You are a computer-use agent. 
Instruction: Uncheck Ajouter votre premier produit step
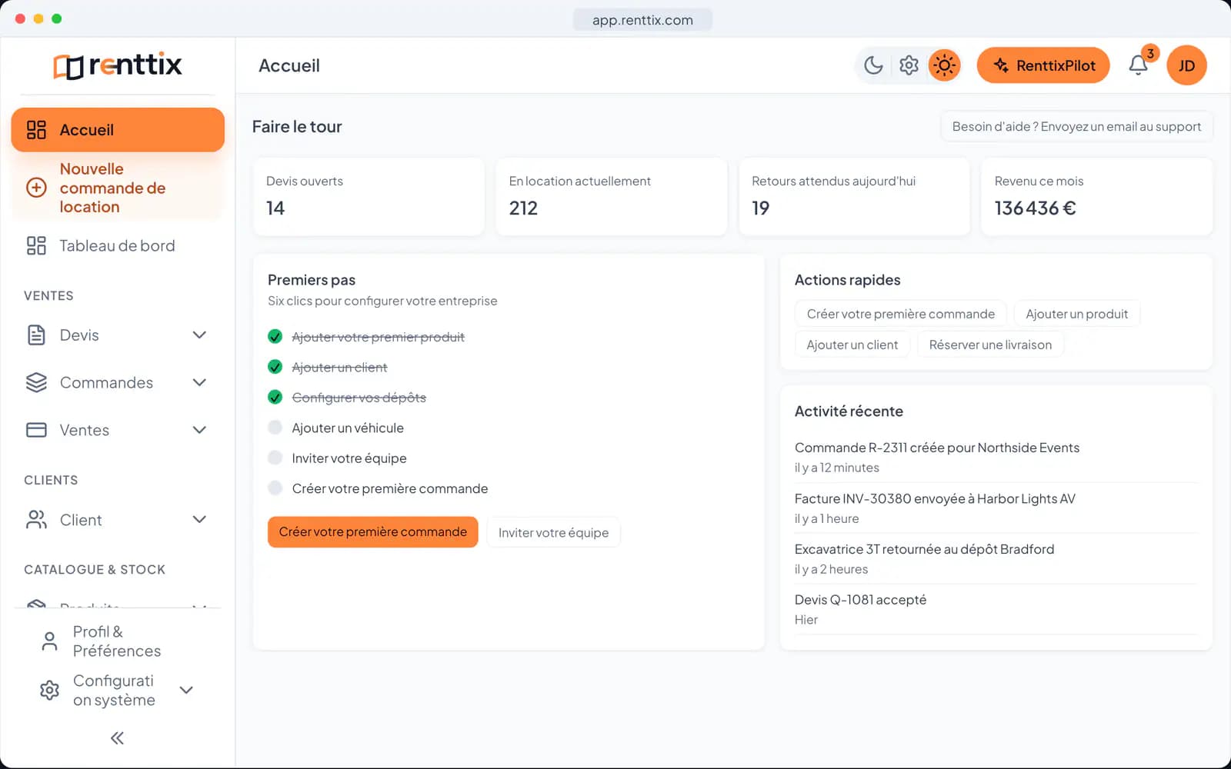pos(275,337)
